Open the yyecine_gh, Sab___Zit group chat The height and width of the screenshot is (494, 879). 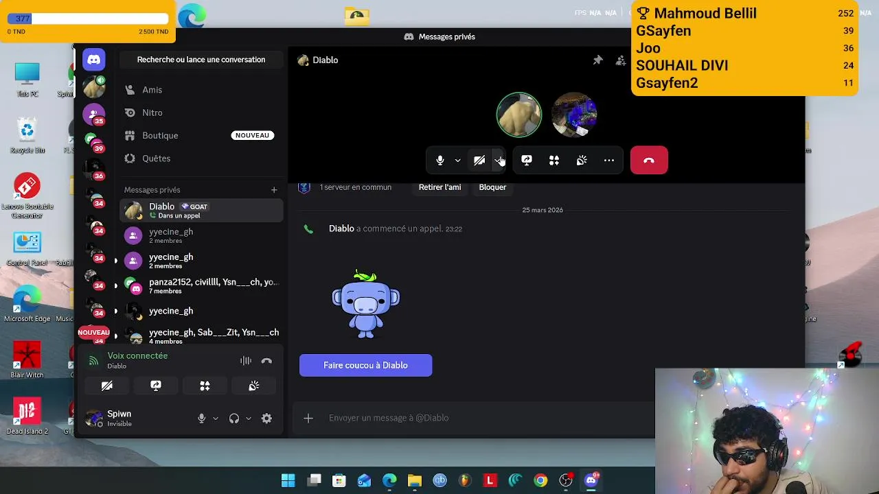pos(201,336)
